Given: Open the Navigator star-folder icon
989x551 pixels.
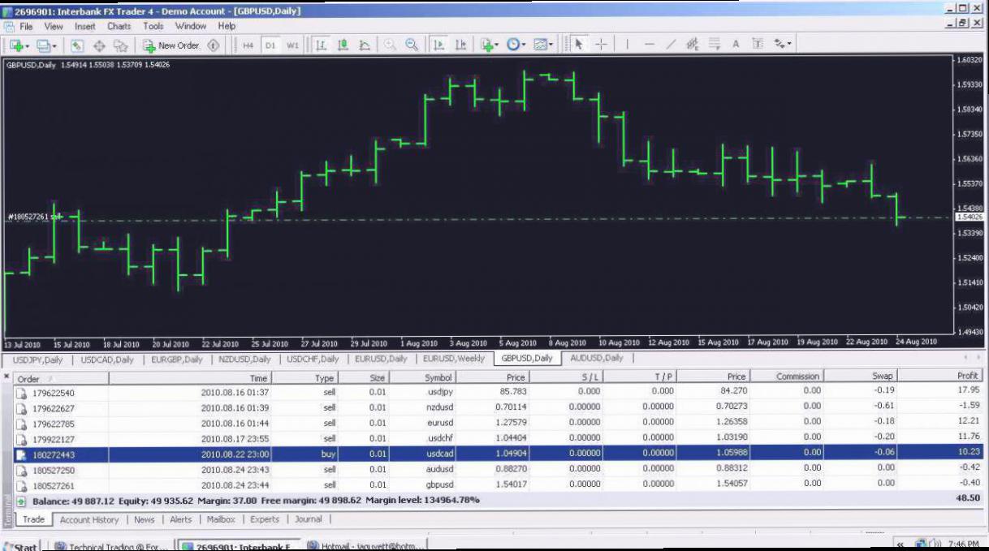Looking at the screenshot, I should point(120,45).
